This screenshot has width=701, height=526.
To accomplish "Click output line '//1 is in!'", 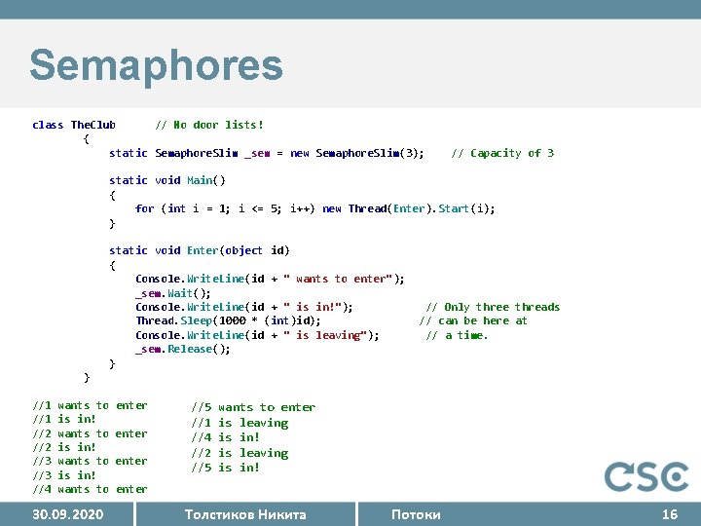I will click(x=64, y=419).
